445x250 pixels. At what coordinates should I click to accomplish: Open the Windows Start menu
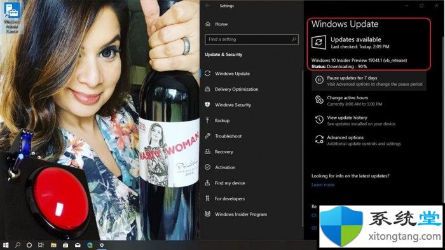pyautogui.click(x=6, y=245)
